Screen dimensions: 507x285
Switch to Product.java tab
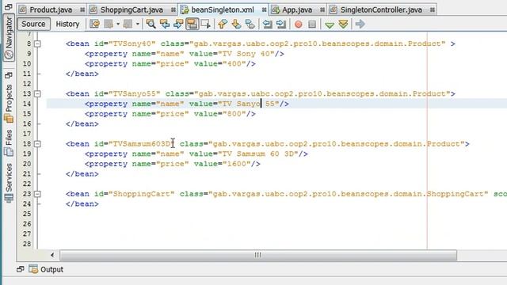tap(51, 9)
